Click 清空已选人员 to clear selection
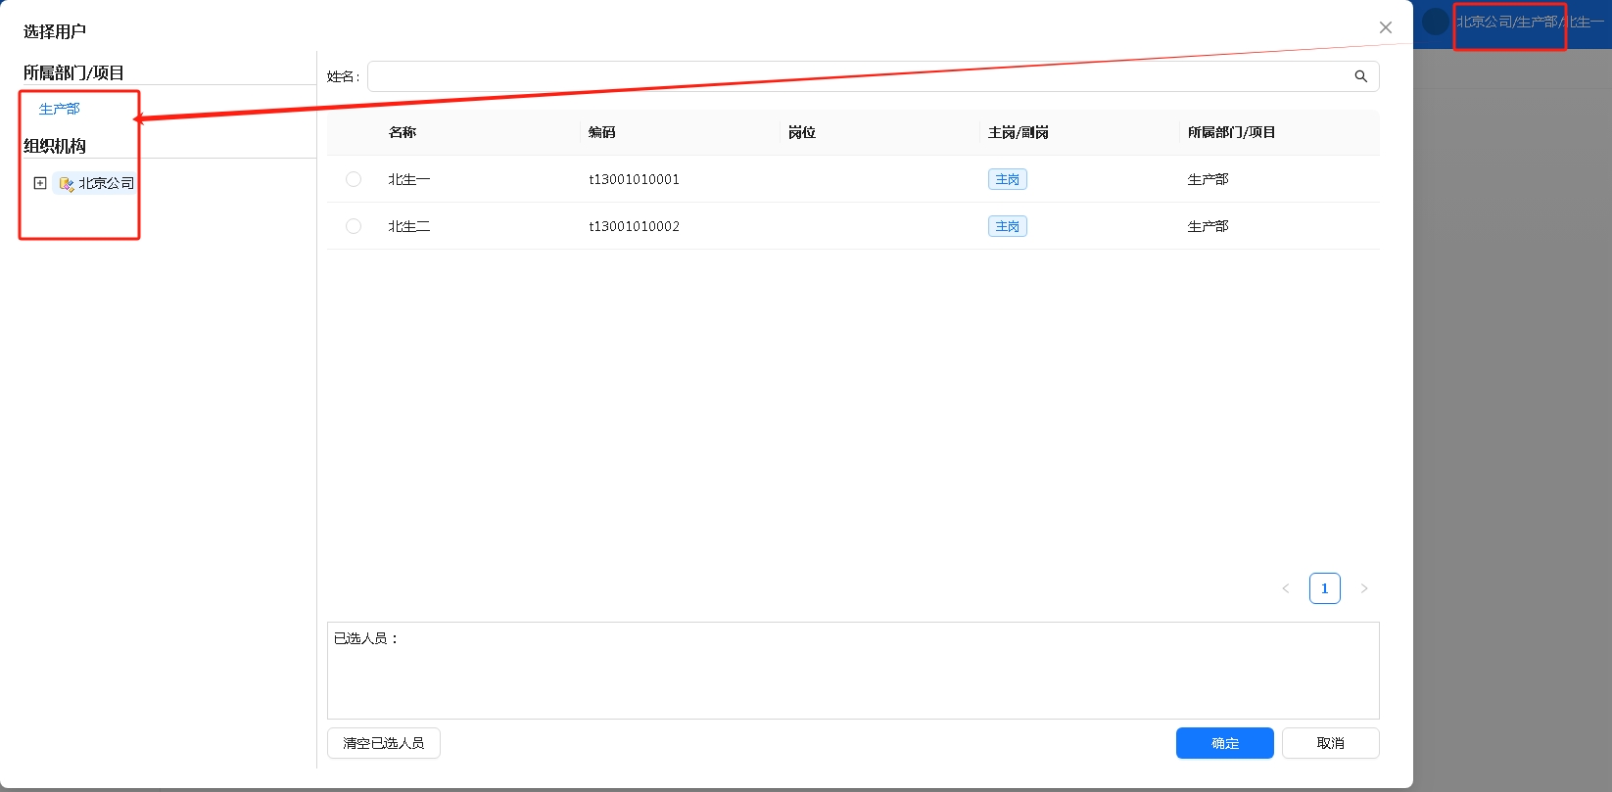Viewport: 1612px width, 792px height. pyautogui.click(x=383, y=743)
